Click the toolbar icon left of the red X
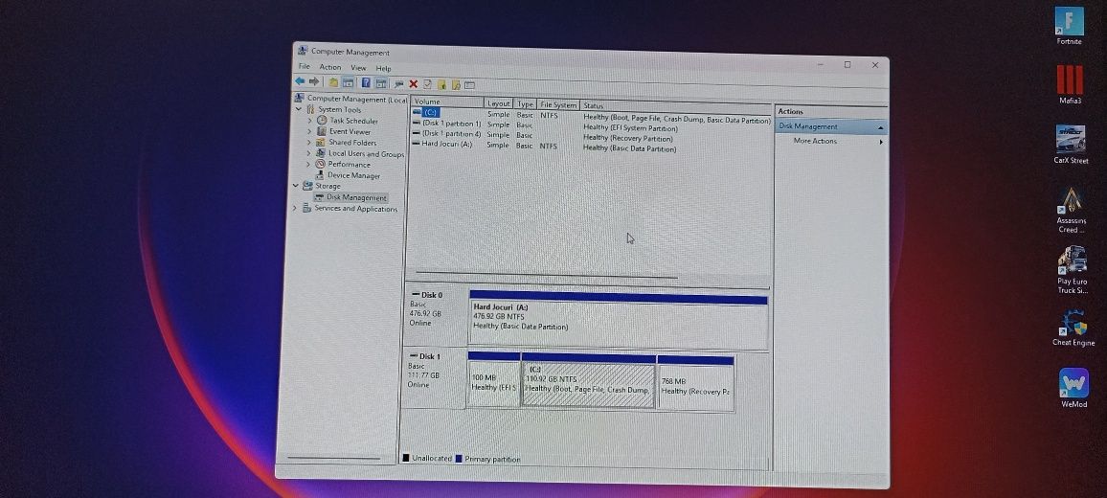This screenshot has height=498, width=1107. pos(399,84)
